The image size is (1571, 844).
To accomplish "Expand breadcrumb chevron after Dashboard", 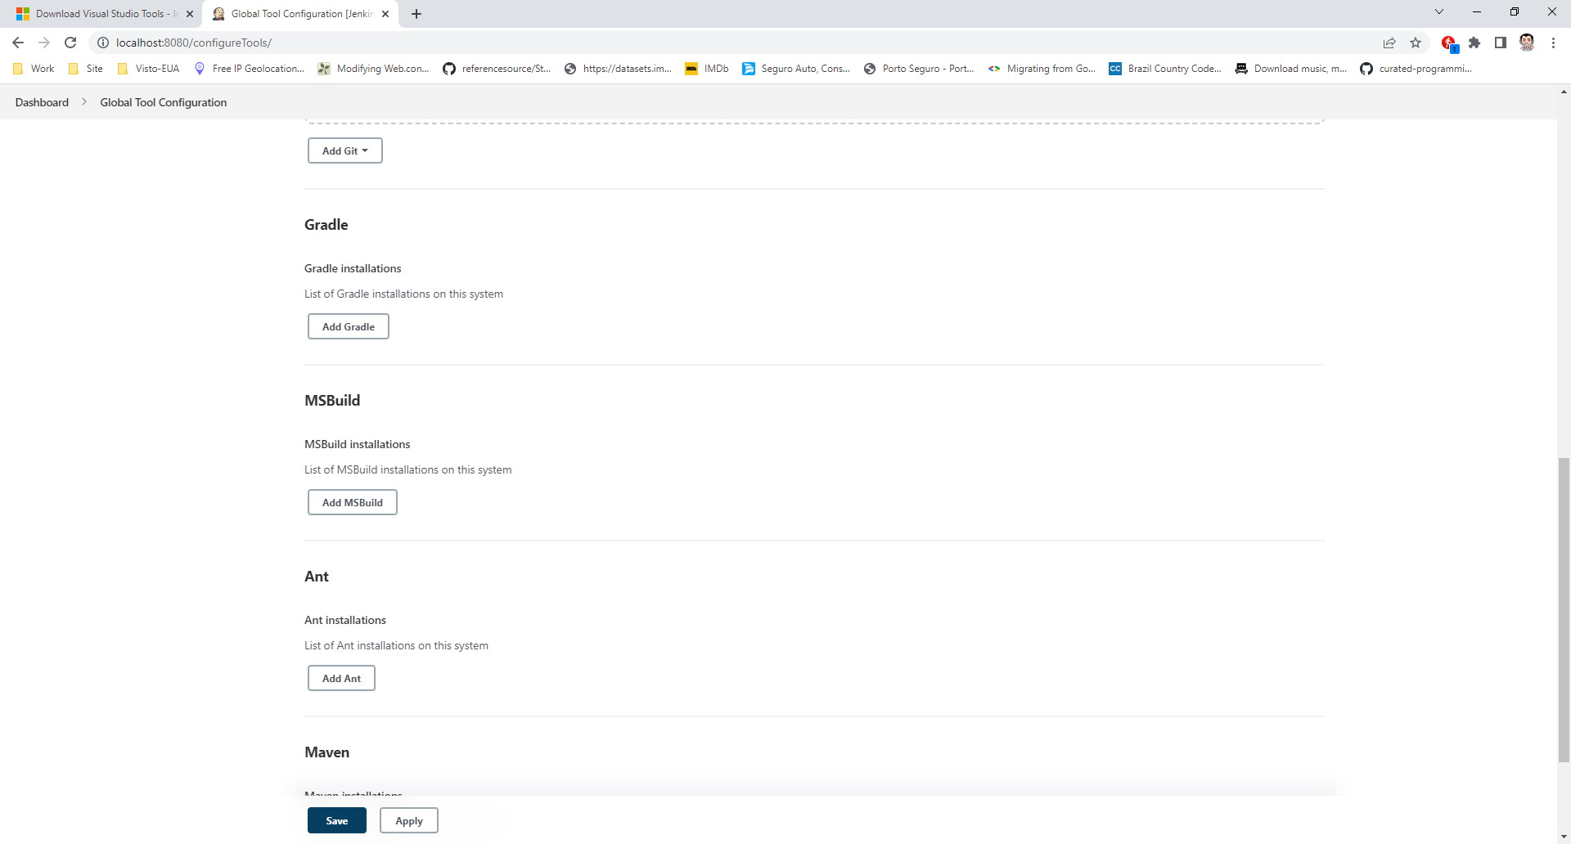I will point(84,102).
